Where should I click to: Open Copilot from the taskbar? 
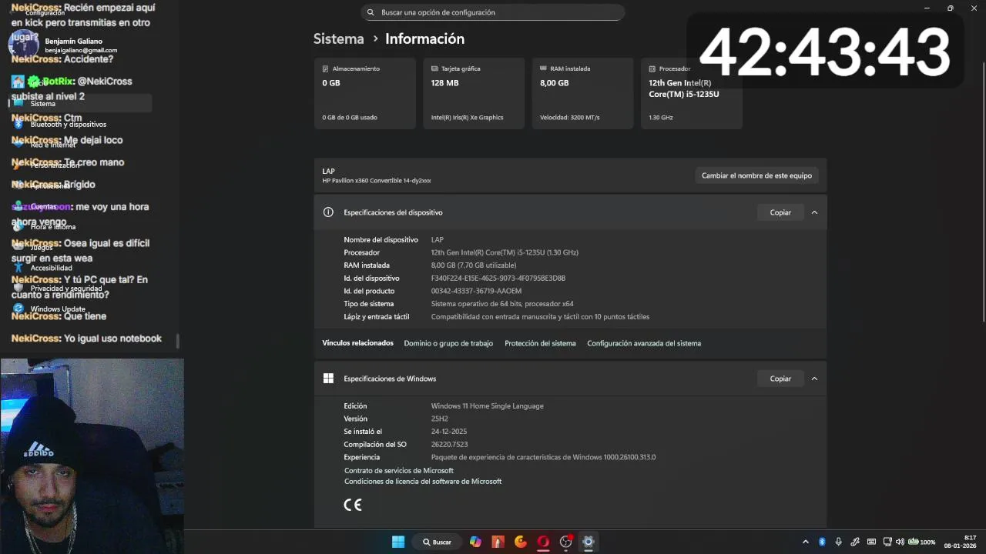tap(475, 542)
